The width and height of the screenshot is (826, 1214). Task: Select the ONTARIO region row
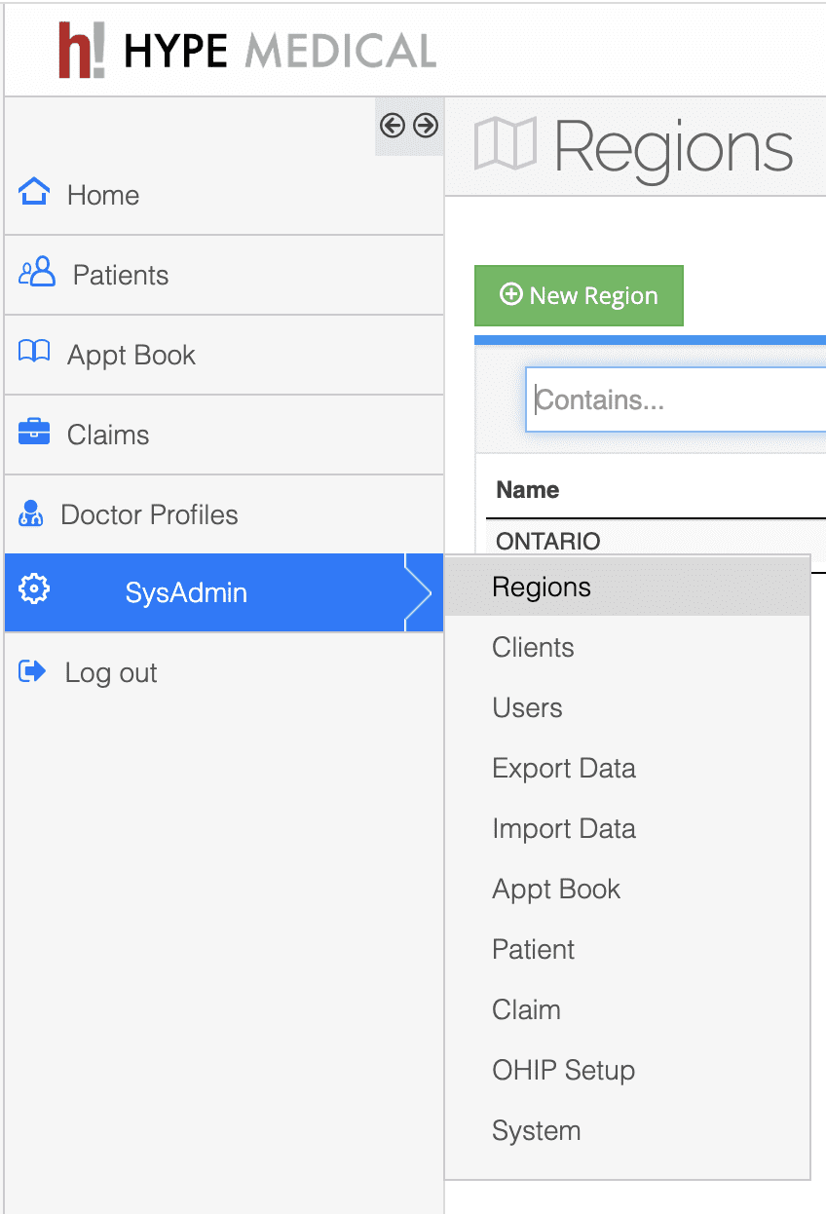click(x=656, y=541)
